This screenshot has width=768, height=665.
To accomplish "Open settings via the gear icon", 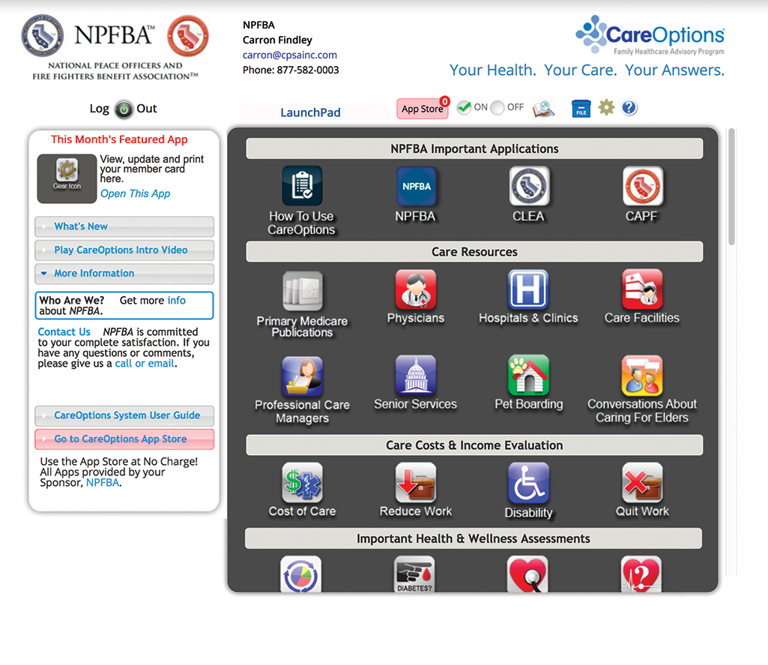I will coord(606,107).
